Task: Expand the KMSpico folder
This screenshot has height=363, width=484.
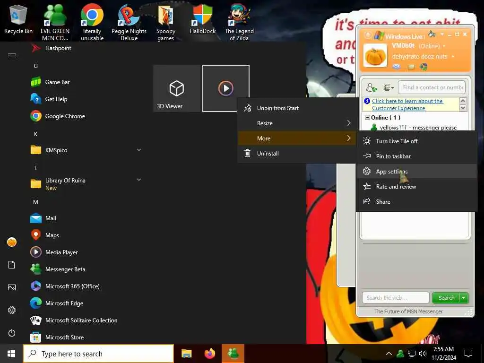Action: (138, 150)
